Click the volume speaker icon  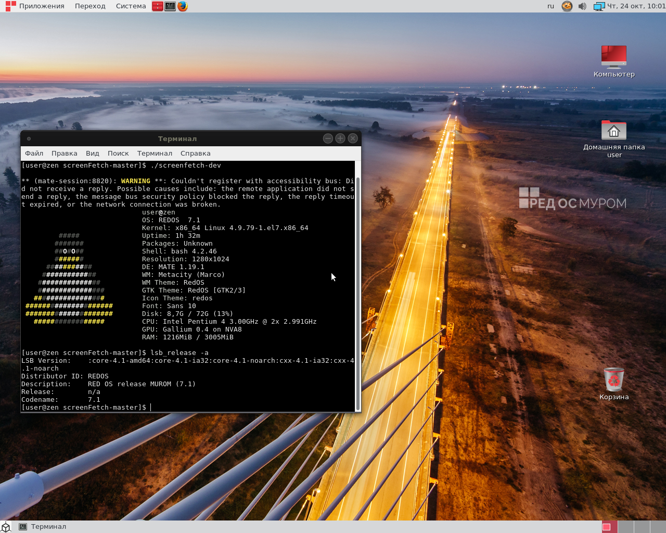pos(582,6)
